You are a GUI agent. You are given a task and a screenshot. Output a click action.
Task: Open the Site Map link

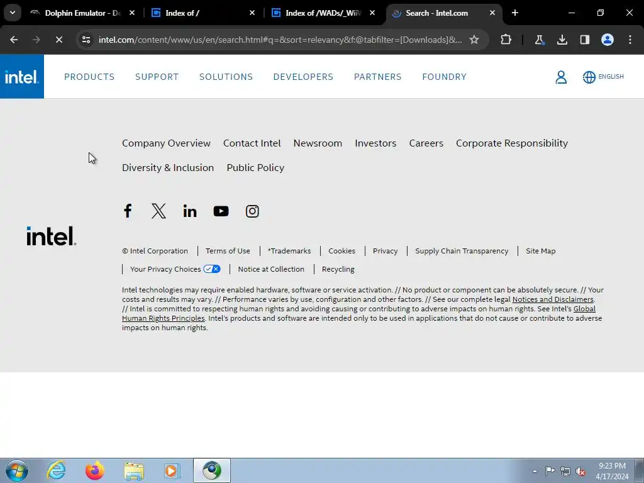[540, 251]
